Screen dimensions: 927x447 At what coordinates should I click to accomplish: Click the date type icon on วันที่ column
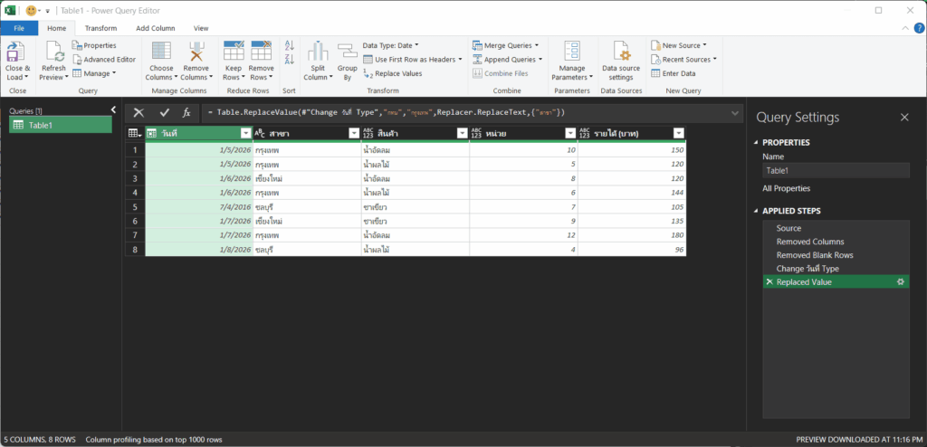tap(151, 133)
